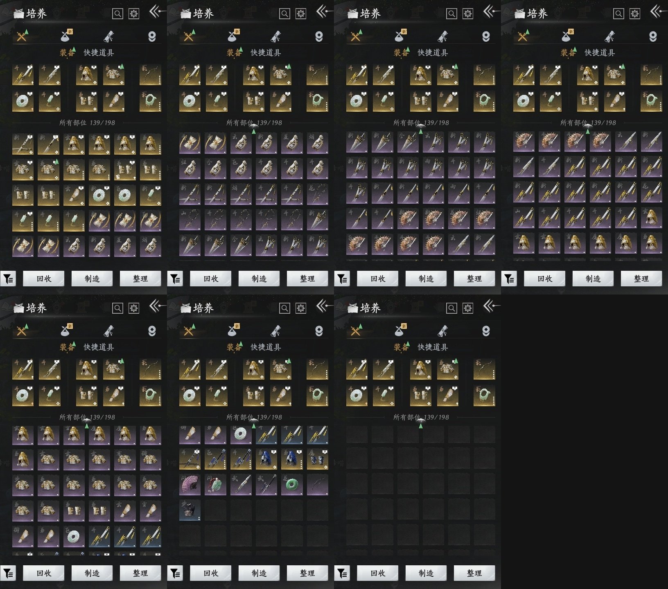Click 制造 in the empty-grid panel
668x589 pixels.
426,573
